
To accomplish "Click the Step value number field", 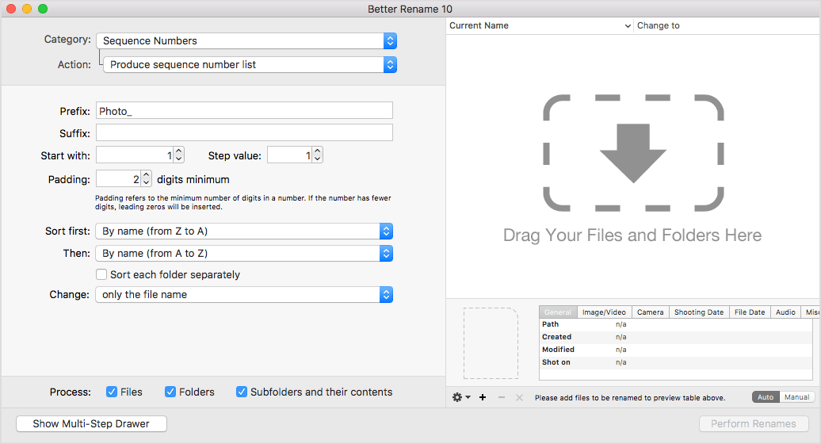I will pos(290,155).
